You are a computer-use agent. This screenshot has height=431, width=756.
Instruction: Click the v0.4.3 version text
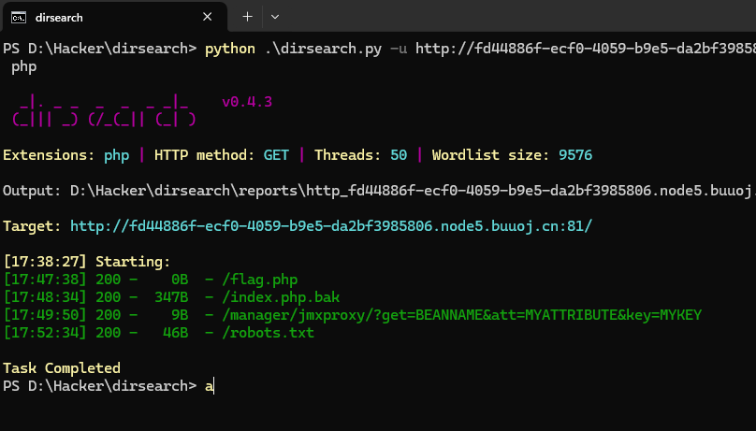point(247,101)
